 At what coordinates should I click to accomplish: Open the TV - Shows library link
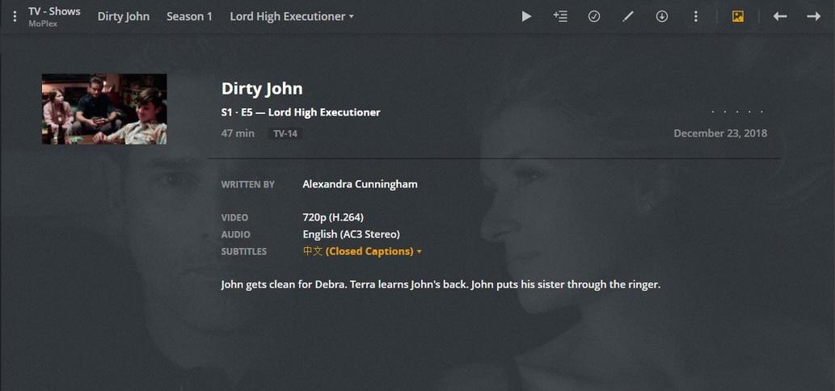pyautogui.click(x=54, y=11)
